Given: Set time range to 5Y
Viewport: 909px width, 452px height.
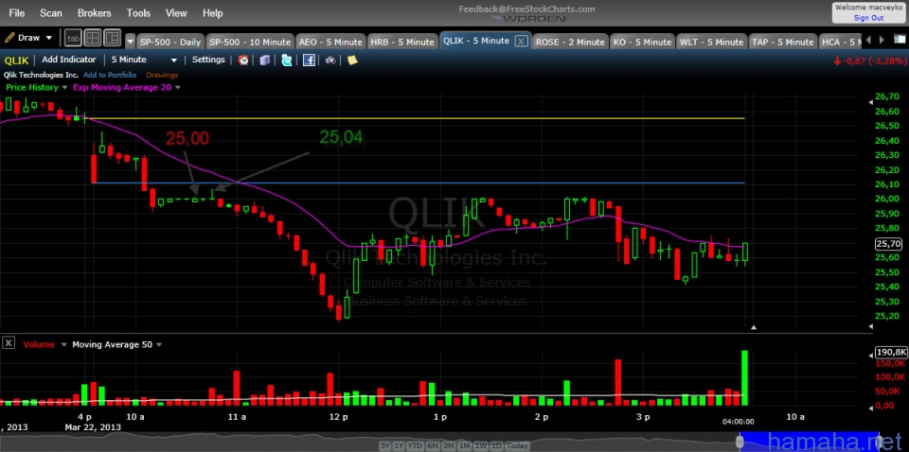Looking at the screenshot, I should (x=385, y=445).
